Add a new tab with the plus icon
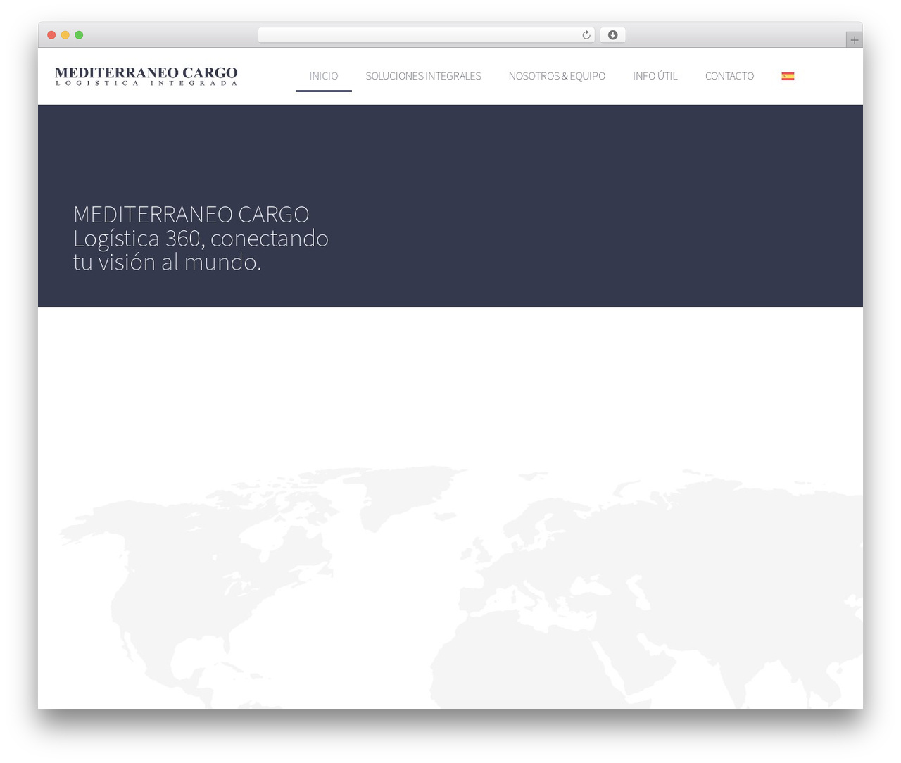This screenshot has width=901, height=763. click(x=854, y=40)
